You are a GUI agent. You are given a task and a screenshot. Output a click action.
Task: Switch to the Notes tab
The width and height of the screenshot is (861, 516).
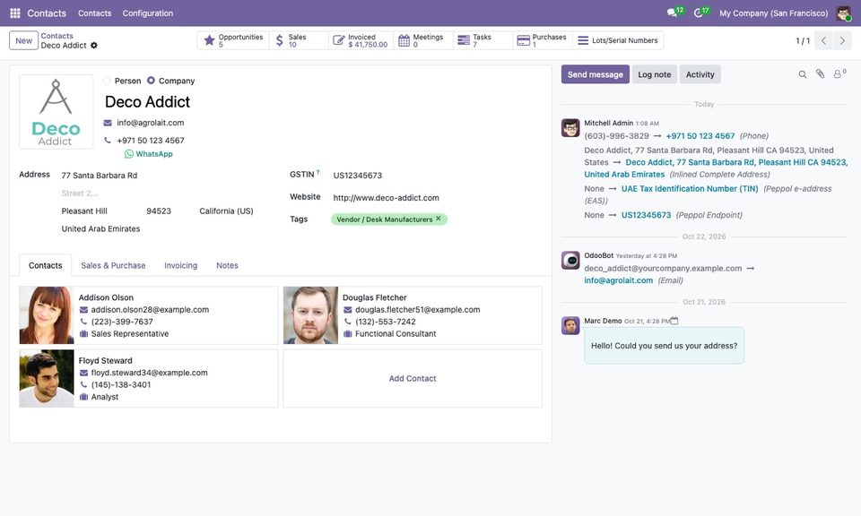pyautogui.click(x=227, y=265)
